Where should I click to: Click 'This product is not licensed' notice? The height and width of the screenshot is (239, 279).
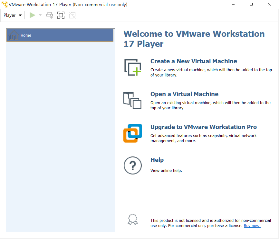[211, 223]
